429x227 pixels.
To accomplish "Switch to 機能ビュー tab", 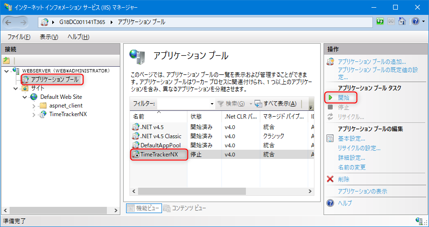I will tap(144, 208).
